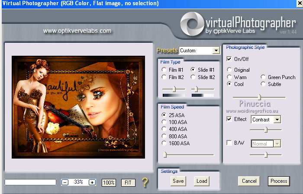Select the Cool style option
This screenshot has height=194, width=303.
click(x=229, y=84)
